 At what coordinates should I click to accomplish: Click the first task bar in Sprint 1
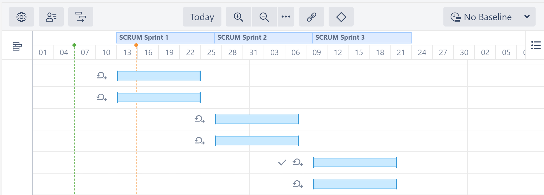(159, 76)
